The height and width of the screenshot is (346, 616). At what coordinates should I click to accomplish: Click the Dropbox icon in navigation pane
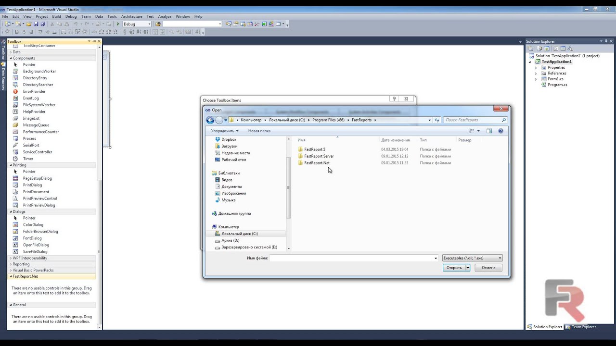[x=218, y=139]
